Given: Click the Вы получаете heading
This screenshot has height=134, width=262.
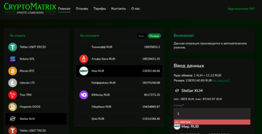Looking at the screenshot, I should pos(90,36).
